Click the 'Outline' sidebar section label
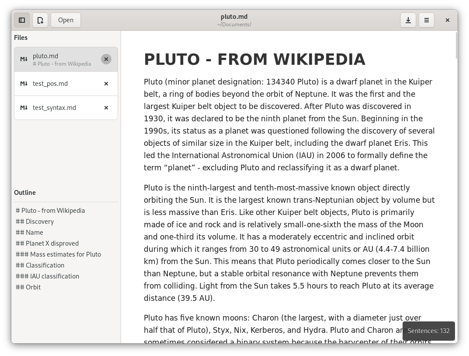Image resolution: width=469 pixels, height=356 pixels. click(x=25, y=192)
